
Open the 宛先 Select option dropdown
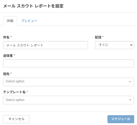(68, 82)
